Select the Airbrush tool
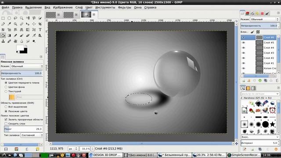 (x=34, y=35)
